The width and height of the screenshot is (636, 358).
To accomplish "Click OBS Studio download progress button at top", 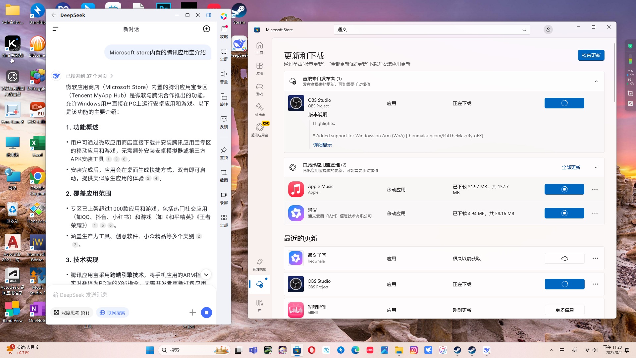I will (564, 103).
